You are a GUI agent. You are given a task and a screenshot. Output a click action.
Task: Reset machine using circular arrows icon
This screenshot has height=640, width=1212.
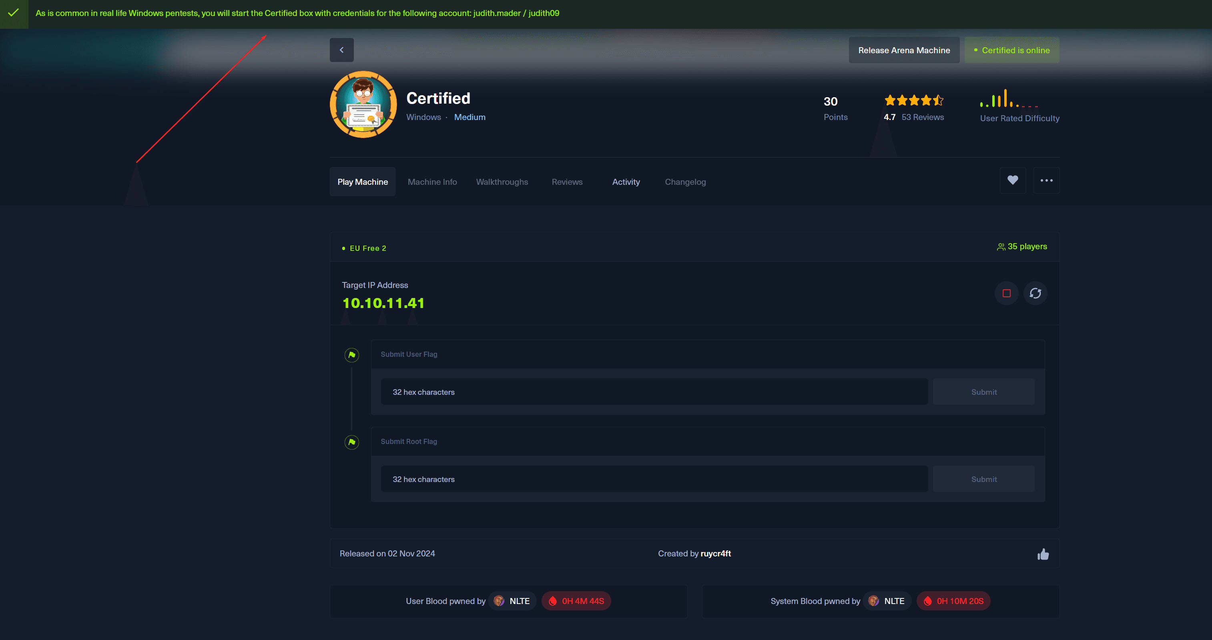coord(1035,293)
